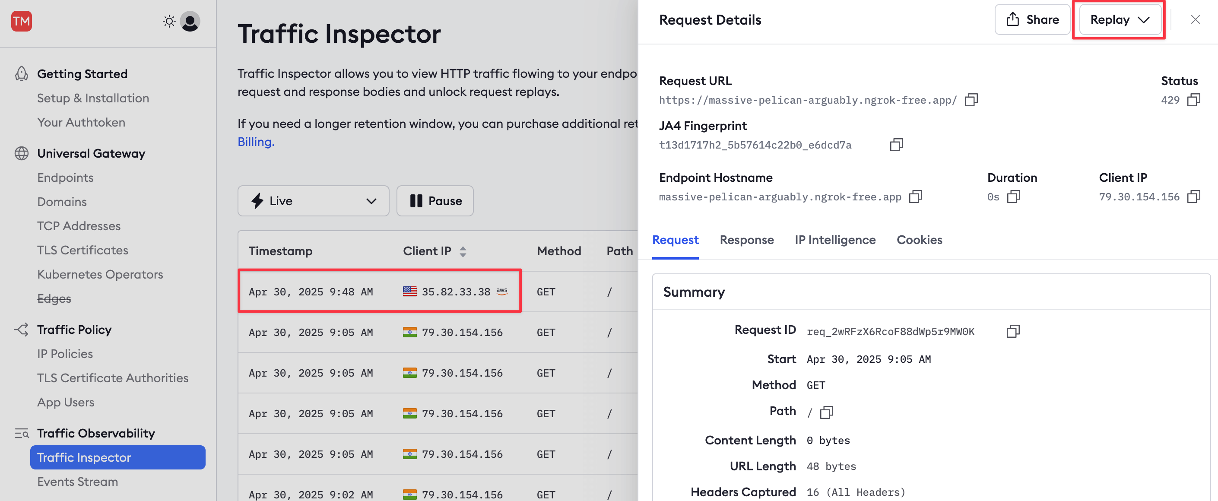Sort the table by Client IP
1218x501 pixels.
(463, 251)
